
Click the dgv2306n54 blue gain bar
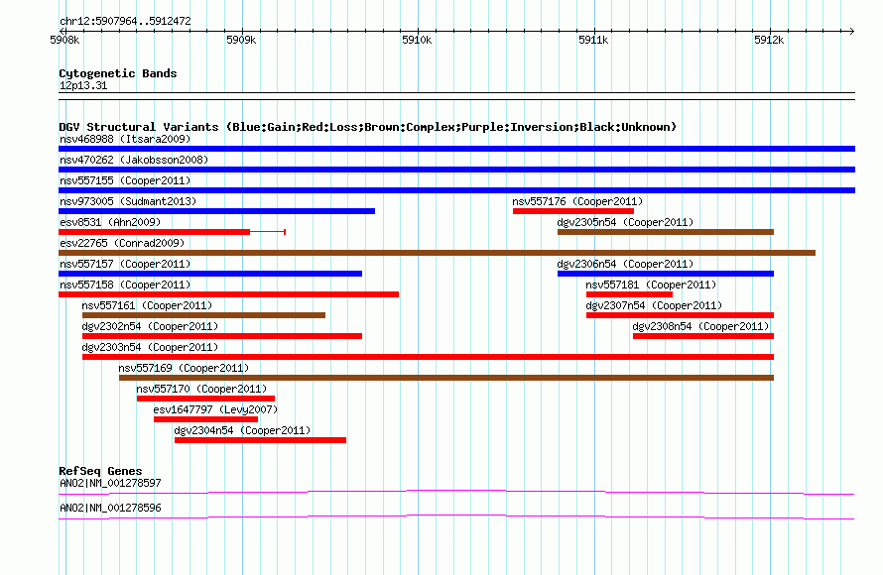click(x=666, y=274)
